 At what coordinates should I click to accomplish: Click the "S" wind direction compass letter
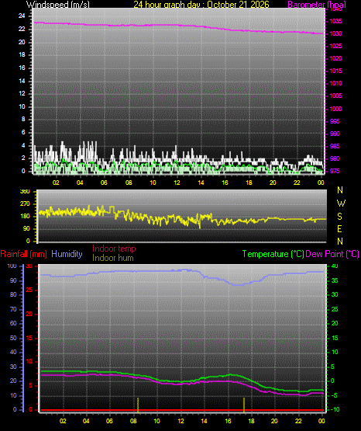point(339,217)
